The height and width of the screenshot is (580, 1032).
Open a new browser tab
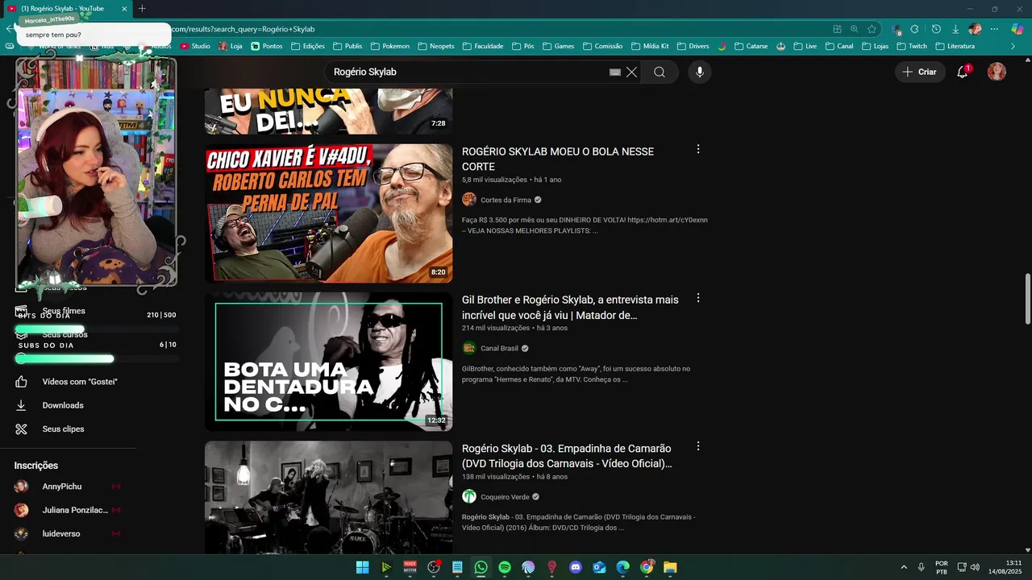(x=142, y=9)
